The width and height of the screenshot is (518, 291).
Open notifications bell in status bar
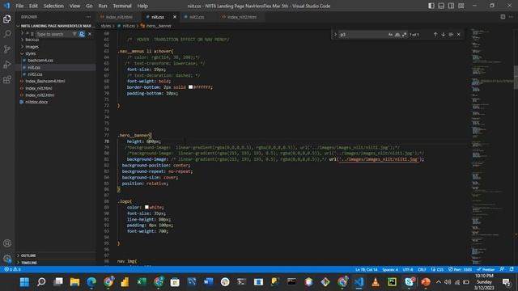point(512,269)
